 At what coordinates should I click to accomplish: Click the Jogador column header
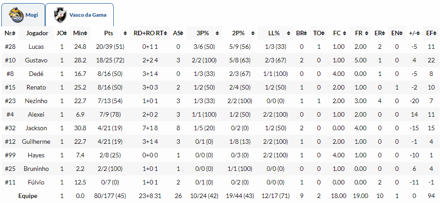pos(37,33)
